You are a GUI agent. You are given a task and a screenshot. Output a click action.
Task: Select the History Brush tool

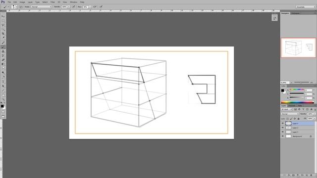tap(3, 55)
